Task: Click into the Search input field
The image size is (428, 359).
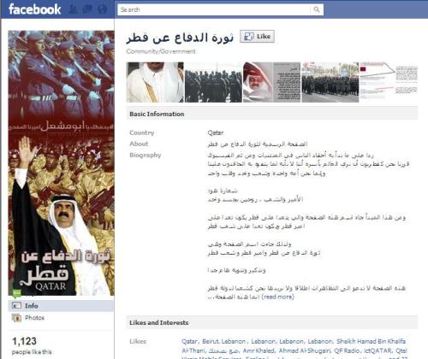Action: 214,9
